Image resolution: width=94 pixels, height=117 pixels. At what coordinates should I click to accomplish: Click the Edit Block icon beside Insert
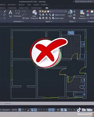tap(74, 15)
